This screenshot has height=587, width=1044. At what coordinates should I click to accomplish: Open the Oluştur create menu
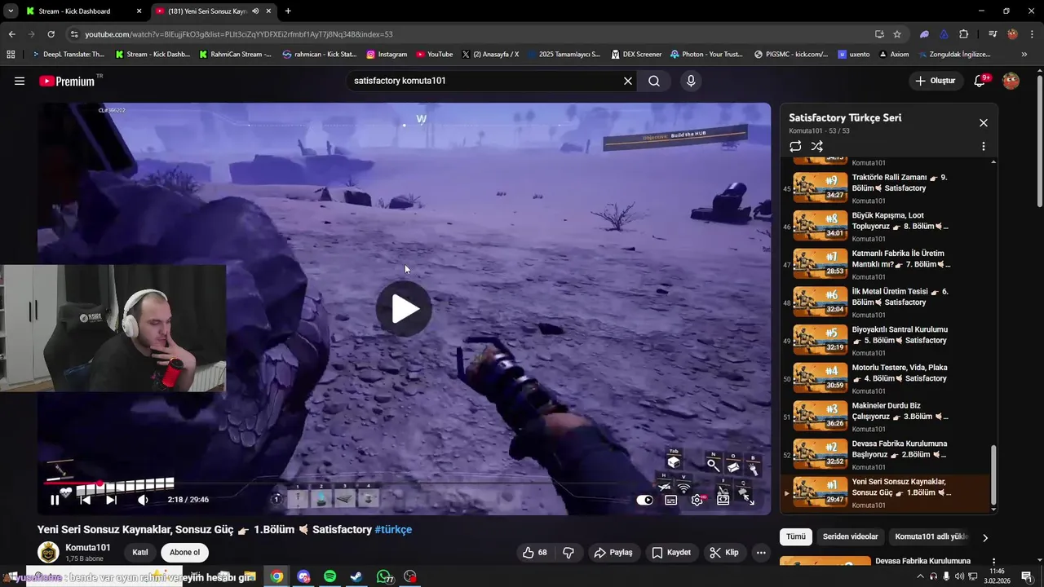(x=935, y=81)
